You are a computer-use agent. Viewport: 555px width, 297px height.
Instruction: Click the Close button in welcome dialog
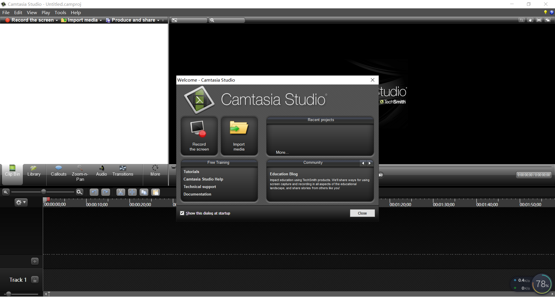(x=362, y=213)
